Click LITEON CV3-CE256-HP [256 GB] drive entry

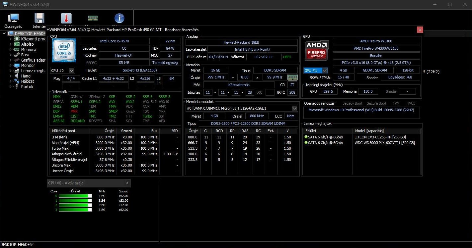pos(380,137)
